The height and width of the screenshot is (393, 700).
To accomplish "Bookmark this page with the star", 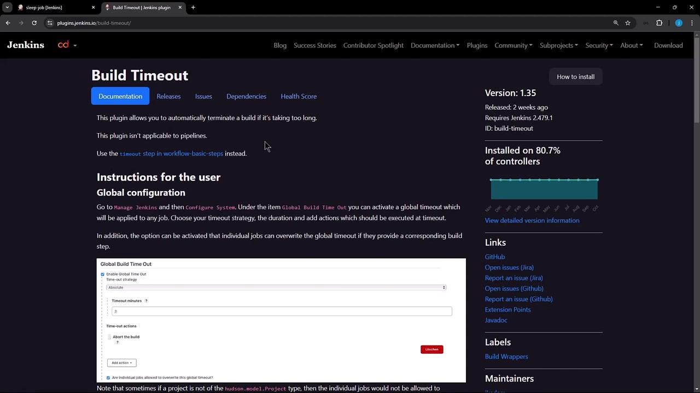I will [x=628, y=23].
